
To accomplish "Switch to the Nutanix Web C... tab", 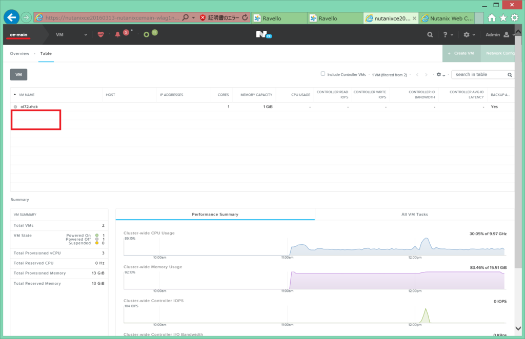I will coord(447,18).
